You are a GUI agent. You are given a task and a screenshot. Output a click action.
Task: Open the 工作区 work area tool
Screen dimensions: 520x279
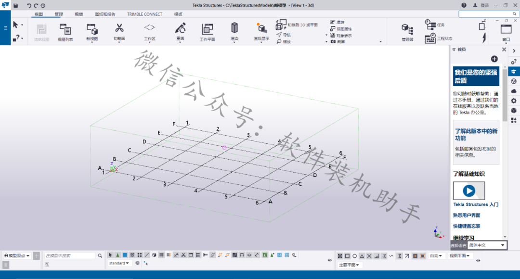[x=150, y=32]
